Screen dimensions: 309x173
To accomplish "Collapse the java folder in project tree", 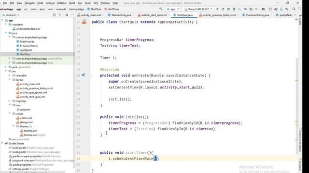I will (x=6, y=33).
